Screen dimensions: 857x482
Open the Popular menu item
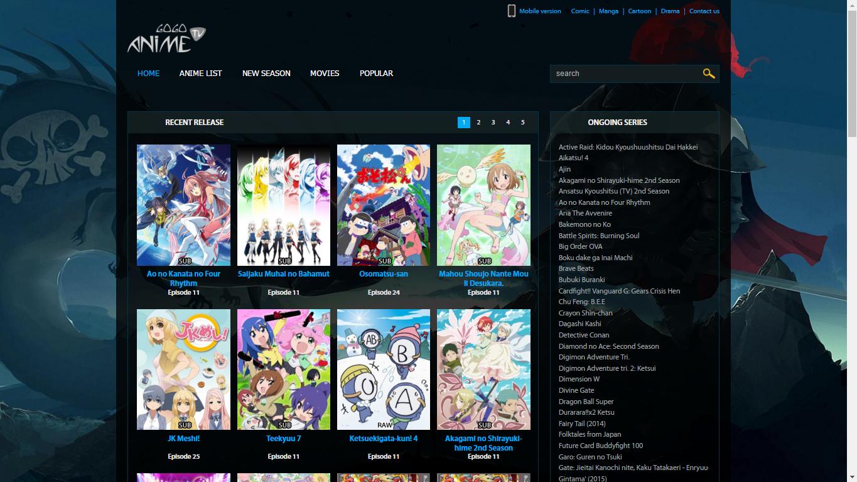pyautogui.click(x=376, y=74)
